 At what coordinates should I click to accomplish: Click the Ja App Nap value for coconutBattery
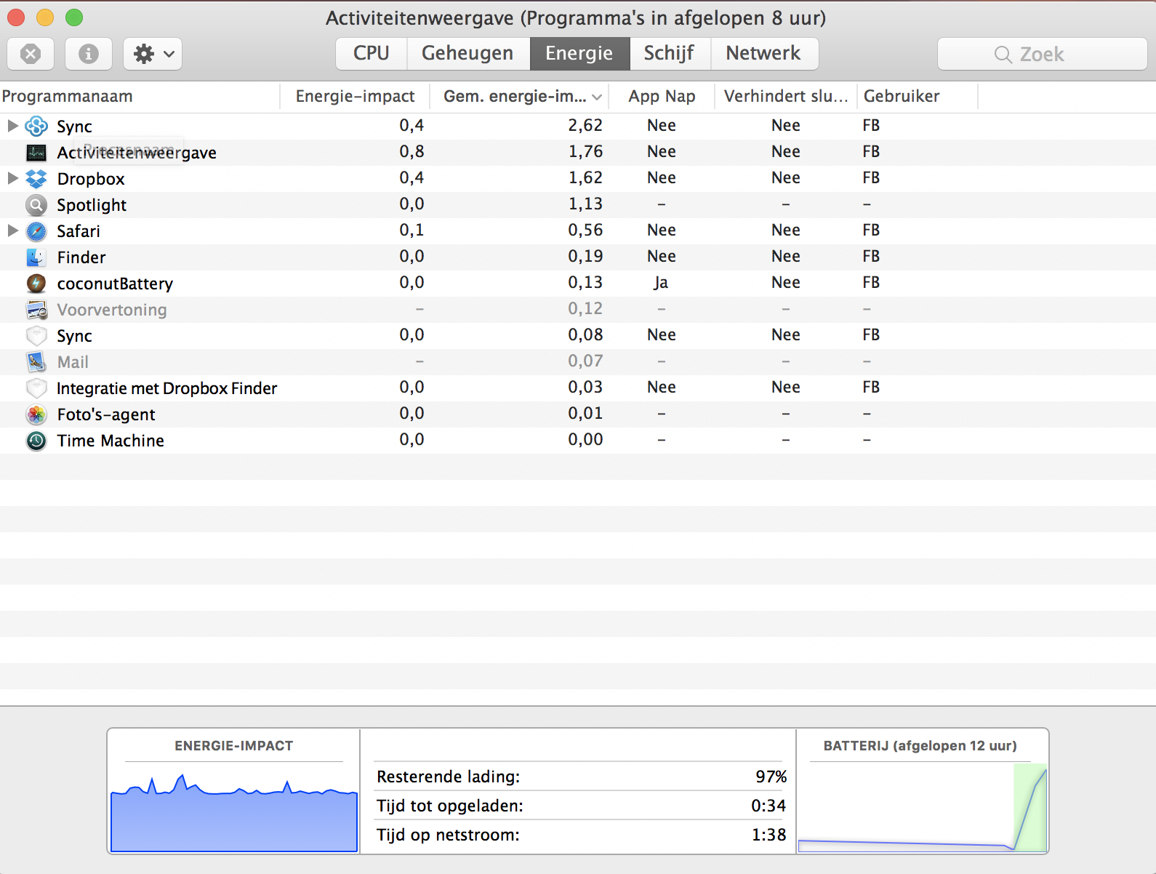[661, 283]
